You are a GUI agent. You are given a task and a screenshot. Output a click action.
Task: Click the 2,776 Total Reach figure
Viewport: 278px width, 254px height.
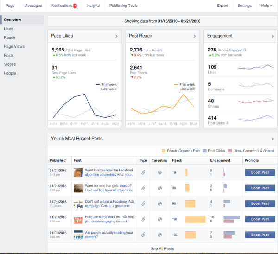(x=136, y=50)
